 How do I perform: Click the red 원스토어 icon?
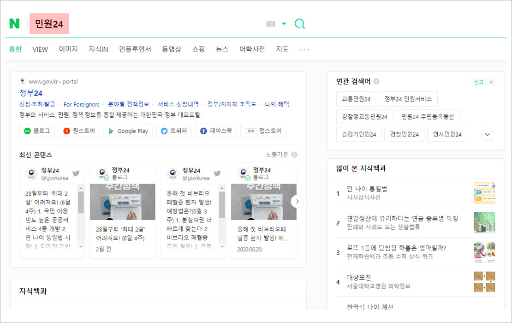[x=66, y=131]
